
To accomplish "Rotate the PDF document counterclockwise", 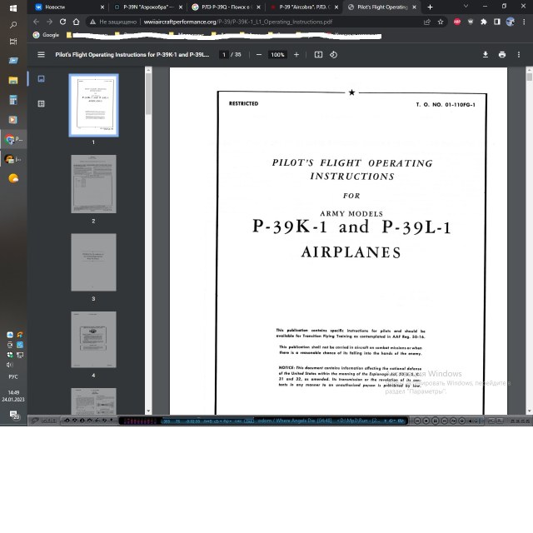I will coord(333,55).
